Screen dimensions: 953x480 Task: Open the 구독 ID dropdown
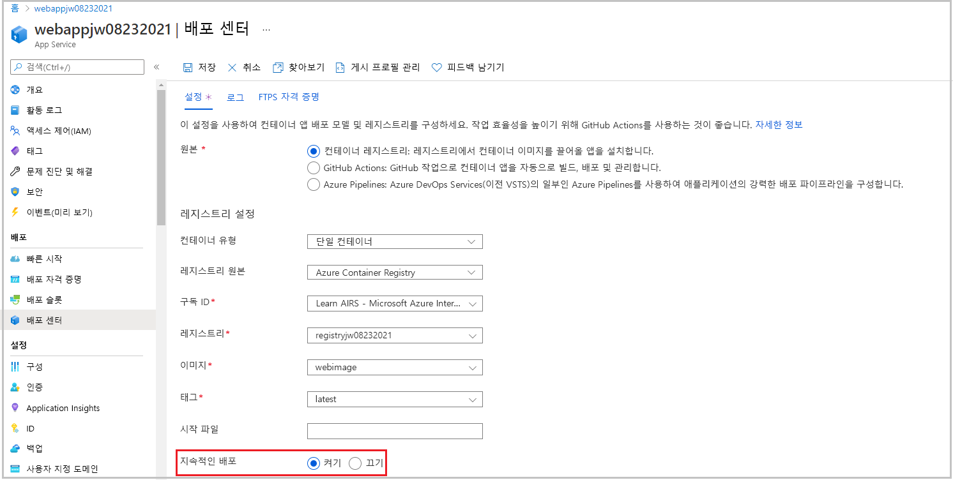click(x=395, y=303)
